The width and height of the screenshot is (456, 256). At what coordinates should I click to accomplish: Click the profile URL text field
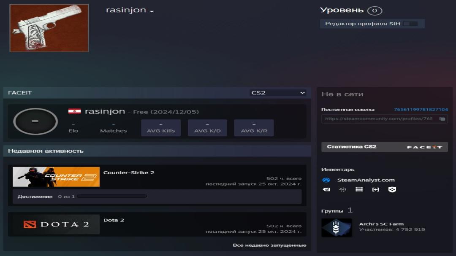379,119
